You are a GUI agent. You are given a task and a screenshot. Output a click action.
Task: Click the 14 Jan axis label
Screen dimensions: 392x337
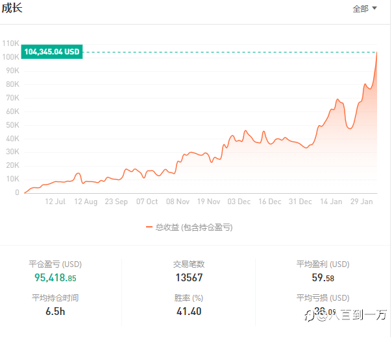tap(331, 202)
